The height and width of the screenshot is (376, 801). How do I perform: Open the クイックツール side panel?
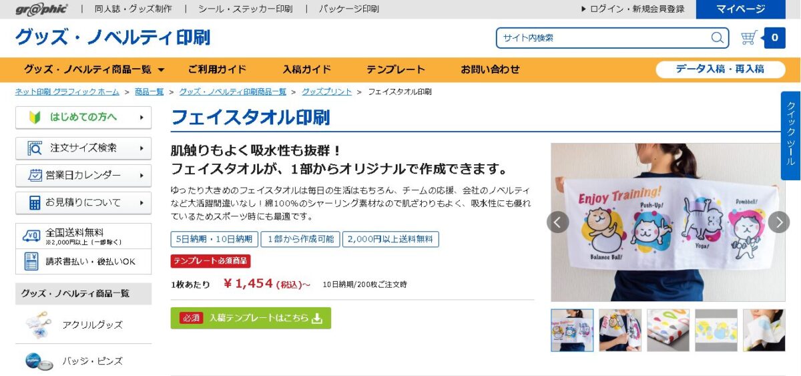[790, 136]
